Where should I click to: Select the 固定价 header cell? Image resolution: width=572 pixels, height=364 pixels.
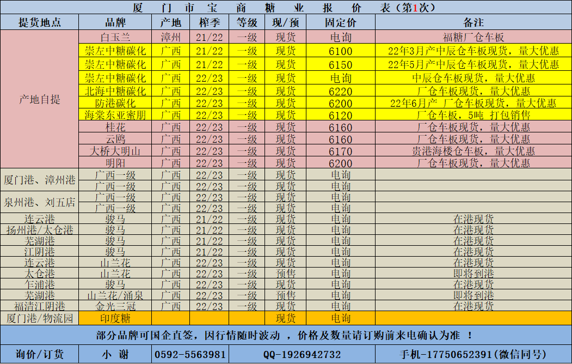[x=340, y=23]
